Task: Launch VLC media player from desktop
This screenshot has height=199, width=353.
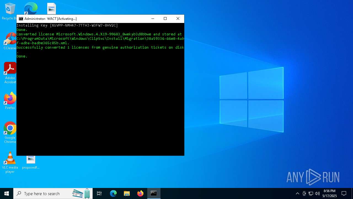Action: [x=10, y=163]
